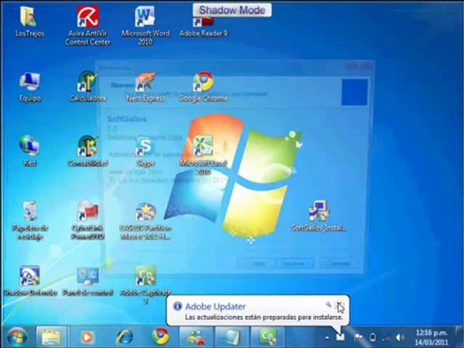Viewport: 464px width, 348px height.
Task: Open Adobe Updater balloon options wrench
Action: point(329,304)
